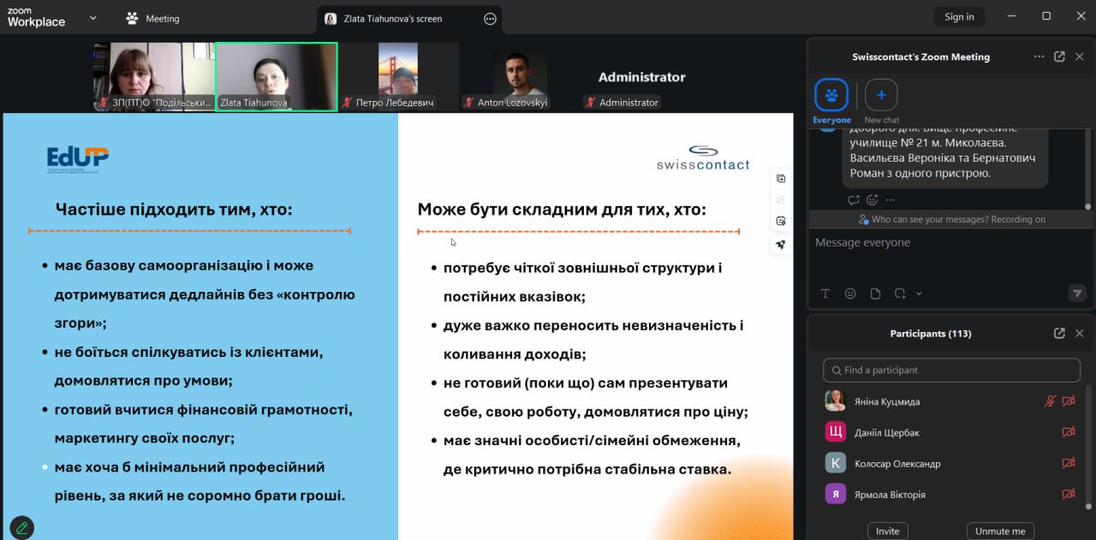Pop out the chat panel
Viewport: 1096px width, 540px height.
tap(1059, 56)
